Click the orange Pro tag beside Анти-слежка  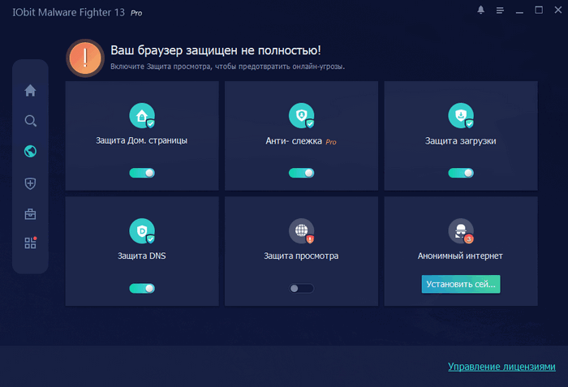pyautogui.click(x=331, y=142)
